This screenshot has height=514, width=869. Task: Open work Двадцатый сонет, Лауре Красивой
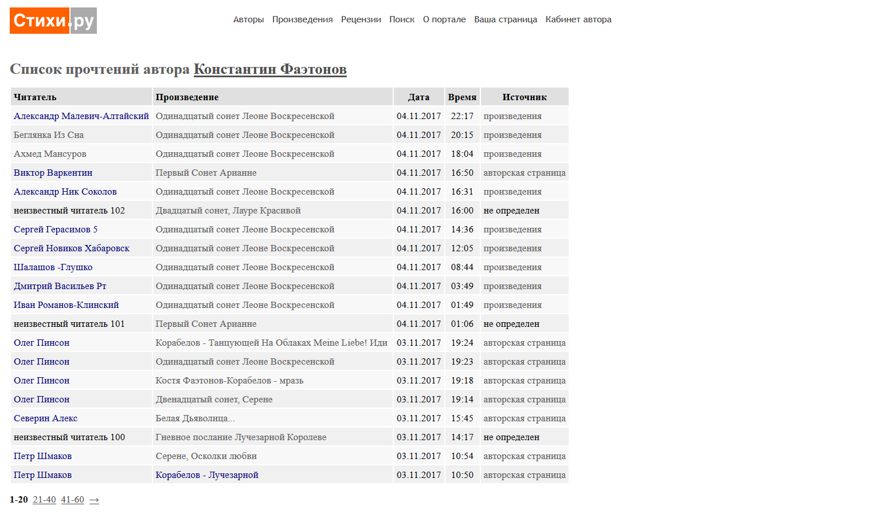228,211
